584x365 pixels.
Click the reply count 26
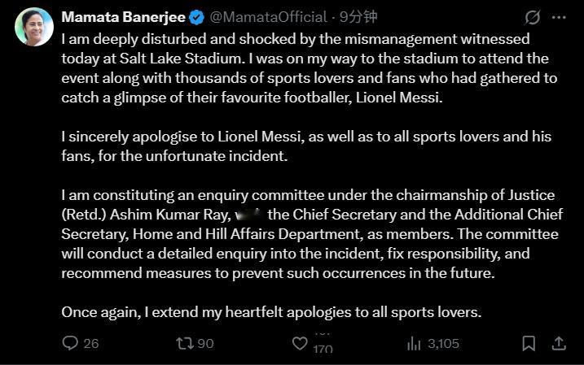tap(90, 343)
